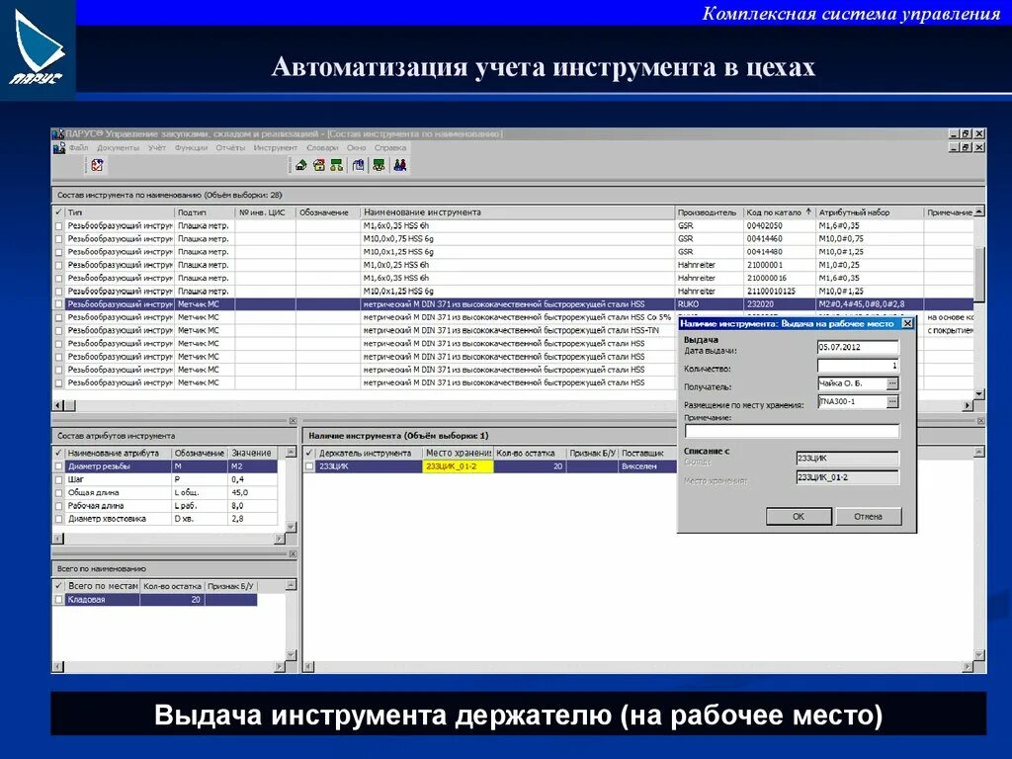Select the yellow 233ЦИК_01-2 storage place cell
1012x759 pixels.
(x=458, y=466)
